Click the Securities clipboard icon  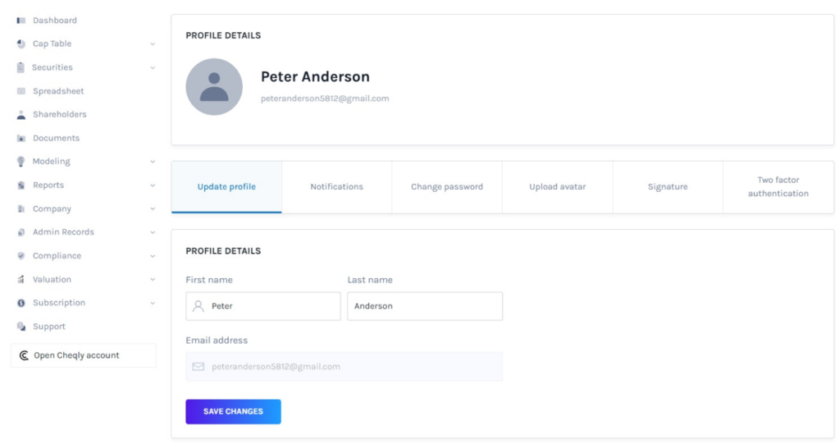[21, 67]
